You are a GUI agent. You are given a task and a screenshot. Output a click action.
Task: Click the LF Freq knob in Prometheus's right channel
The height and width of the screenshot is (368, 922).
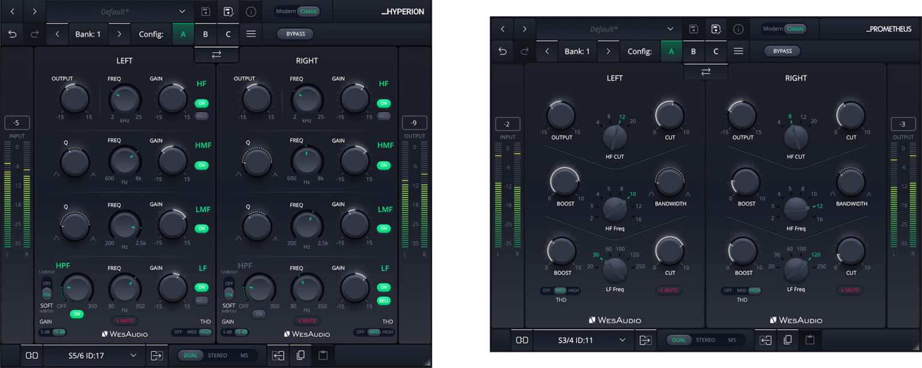pos(796,269)
